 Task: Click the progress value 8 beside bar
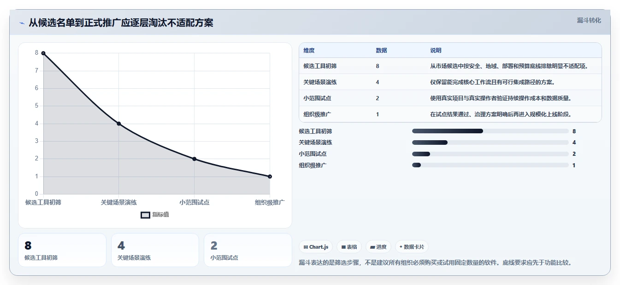pyautogui.click(x=574, y=131)
